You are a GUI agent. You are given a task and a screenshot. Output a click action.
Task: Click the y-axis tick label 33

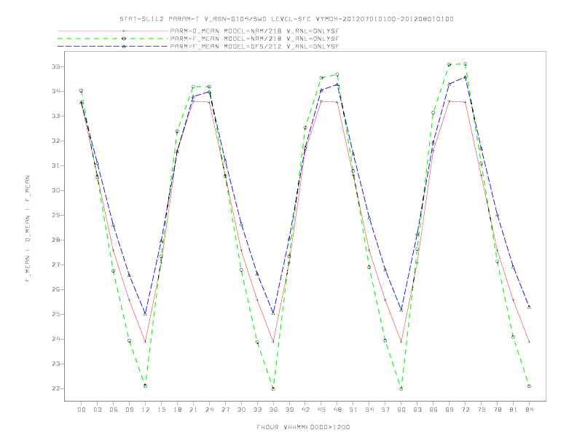click(x=55, y=116)
